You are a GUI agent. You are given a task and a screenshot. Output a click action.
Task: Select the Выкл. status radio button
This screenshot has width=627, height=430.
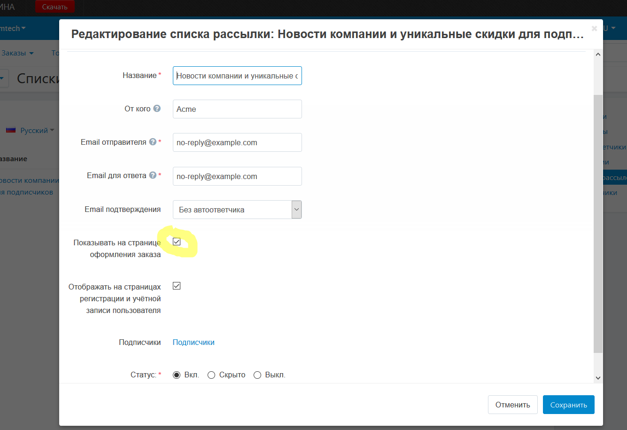pyautogui.click(x=257, y=375)
